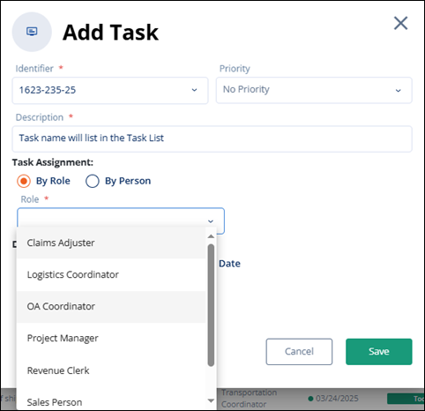425x411 pixels.
Task: Choose Claims Adjuster from role list
Action: pyautogui.click(x=111, y=243)
